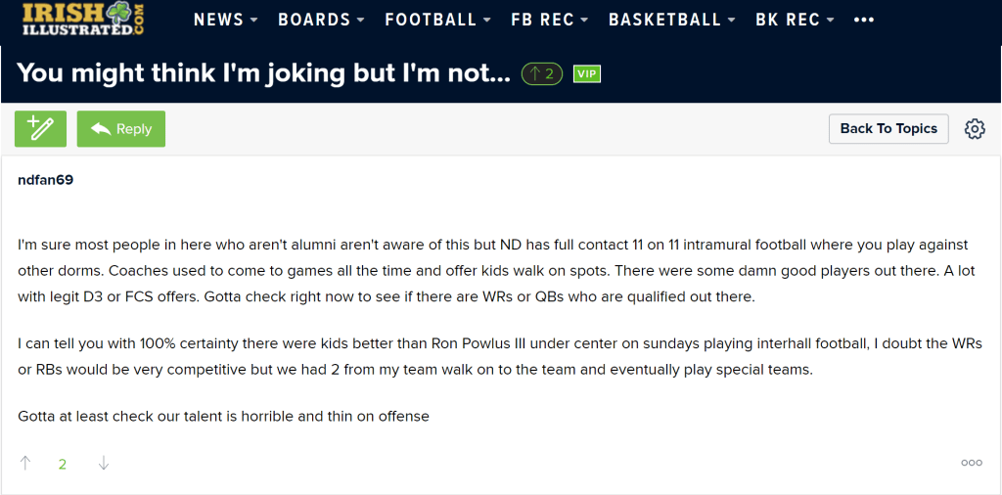1002x495 pixels.
Task: Click the thread title heading
Action: click(x=263, y=73)
